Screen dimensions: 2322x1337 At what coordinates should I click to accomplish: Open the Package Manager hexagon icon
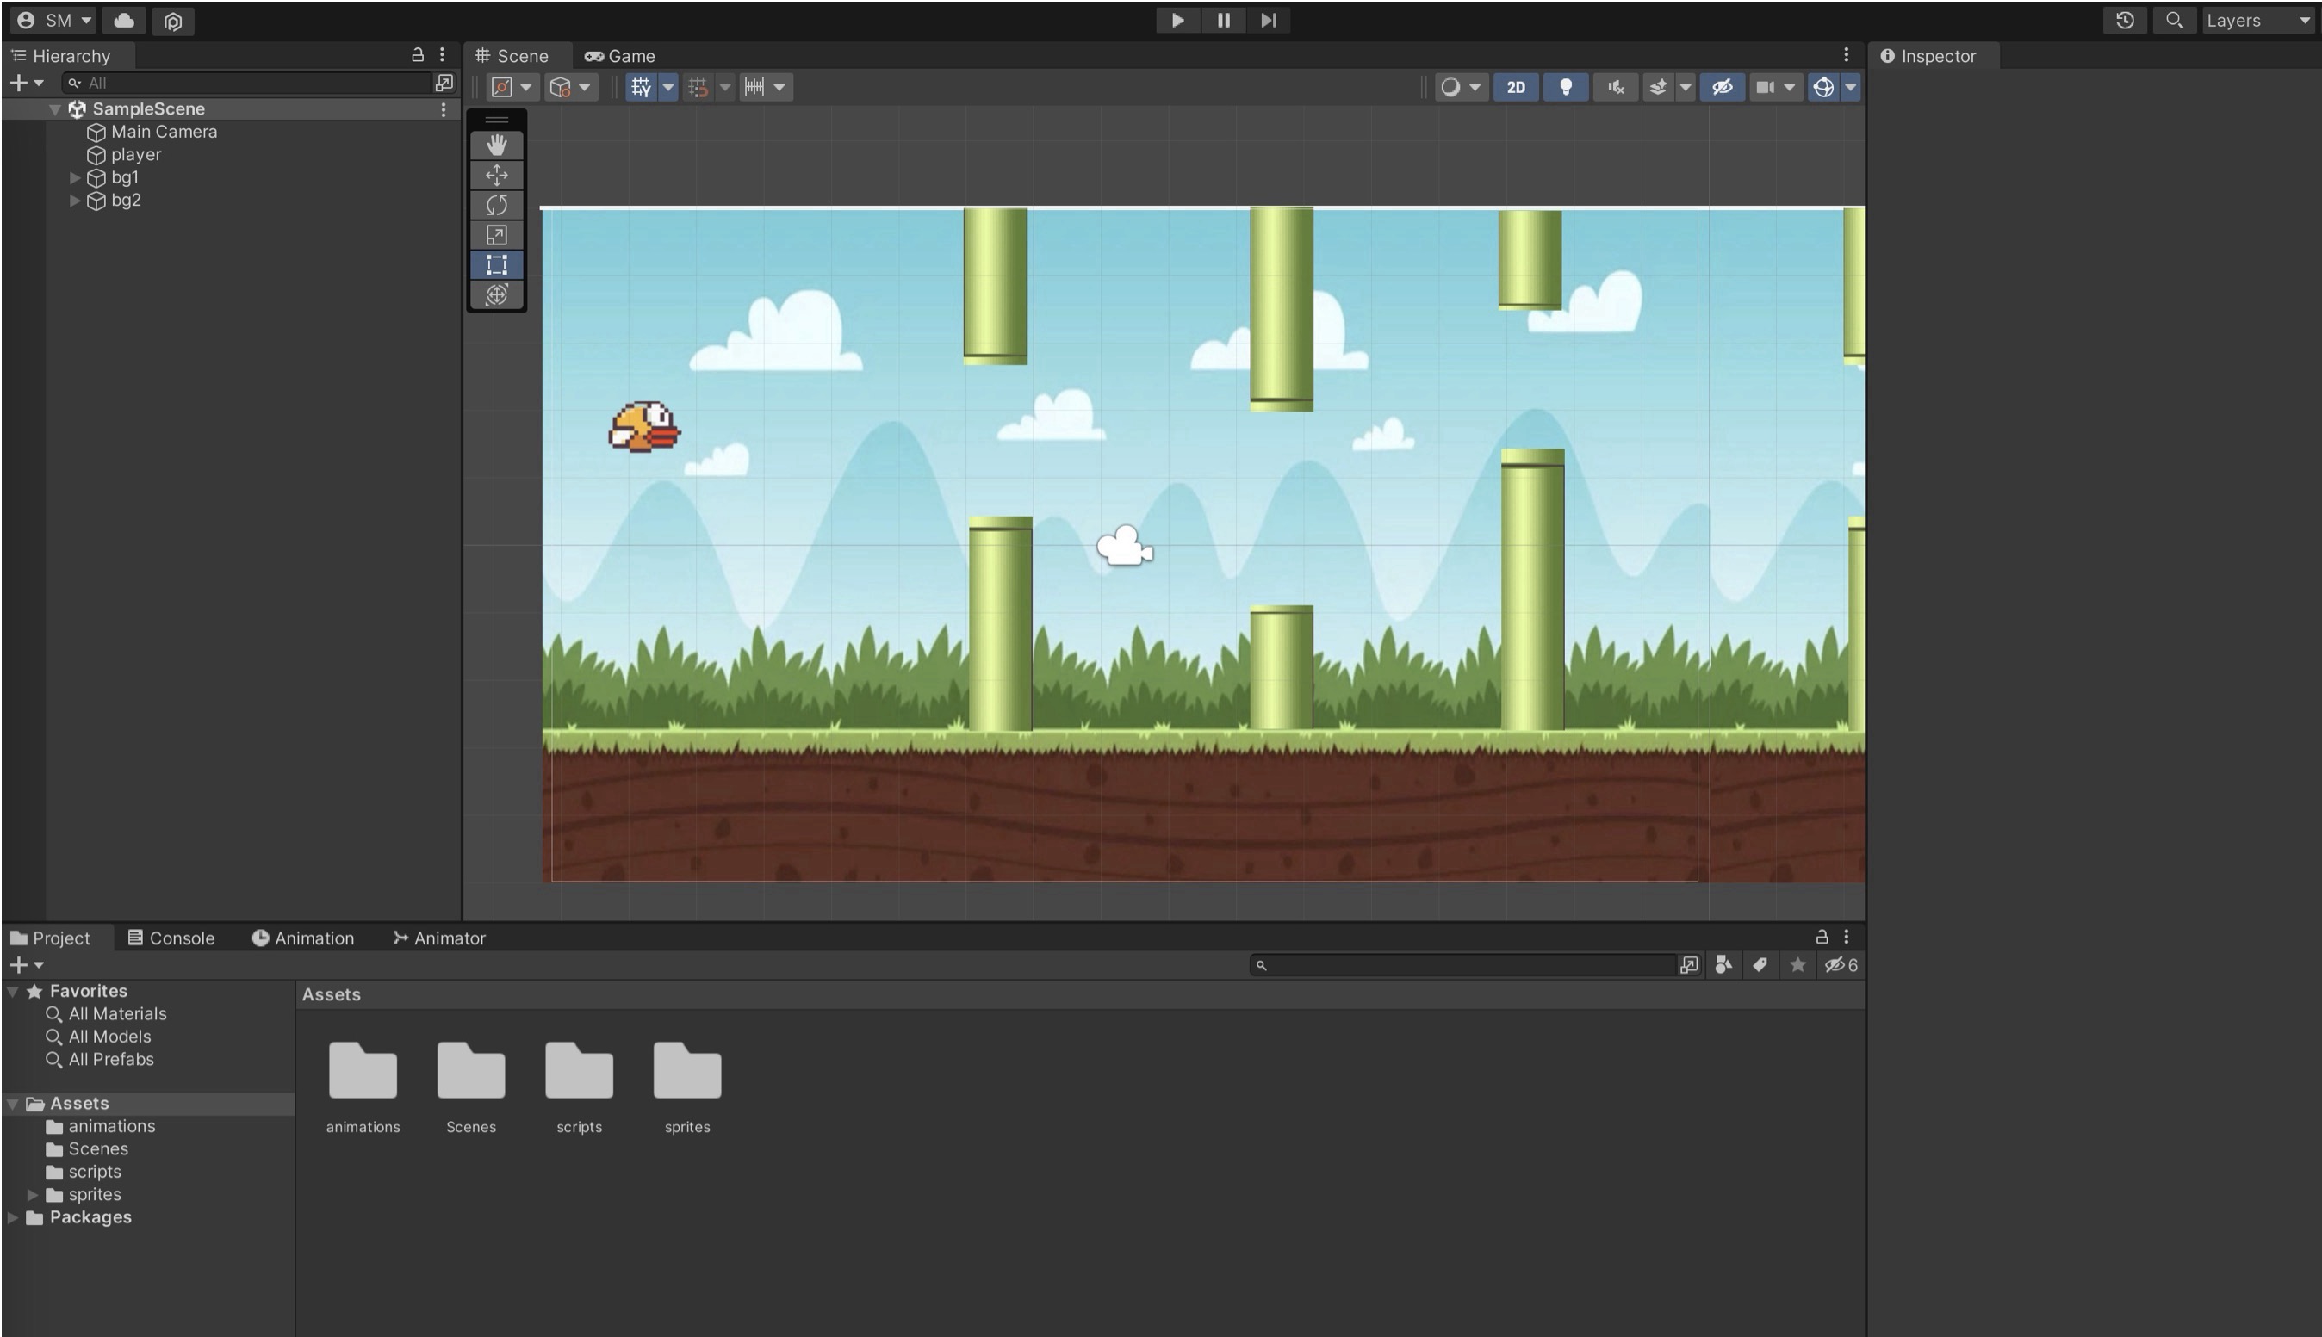point(172,20)
